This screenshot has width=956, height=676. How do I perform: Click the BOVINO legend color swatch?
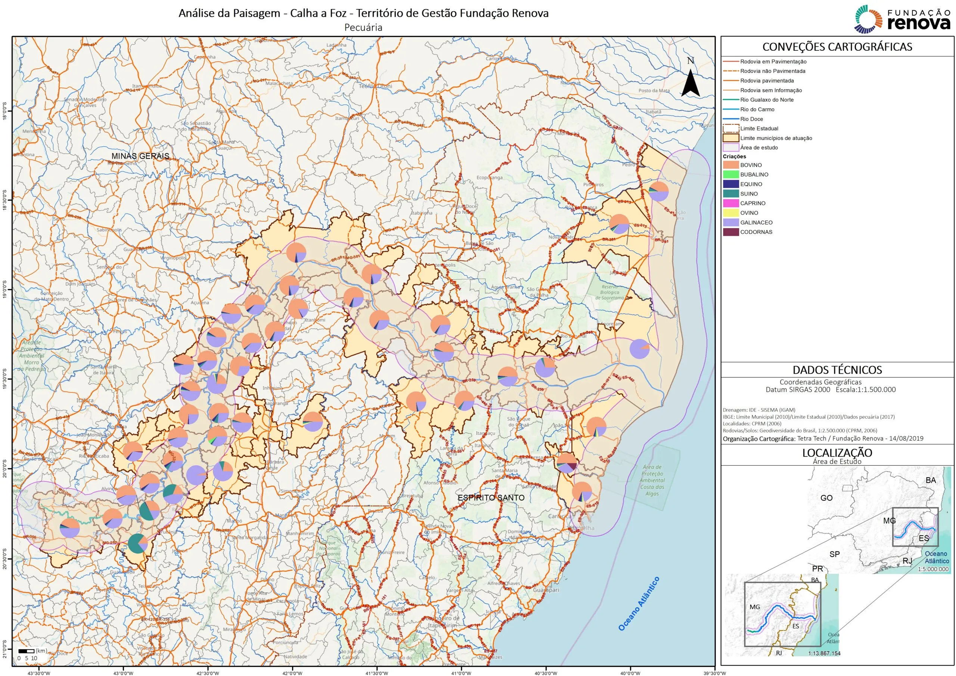pyautogui.click(x=731, y=165)
